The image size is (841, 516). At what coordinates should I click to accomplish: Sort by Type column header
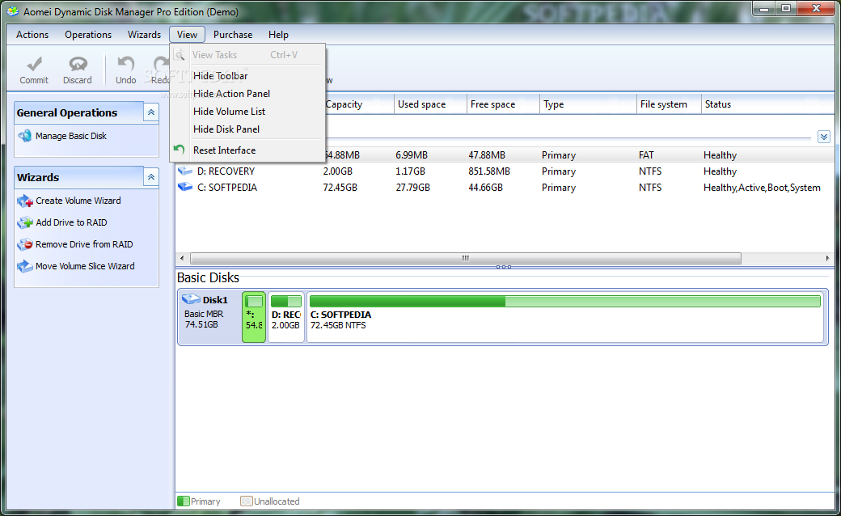588,104
